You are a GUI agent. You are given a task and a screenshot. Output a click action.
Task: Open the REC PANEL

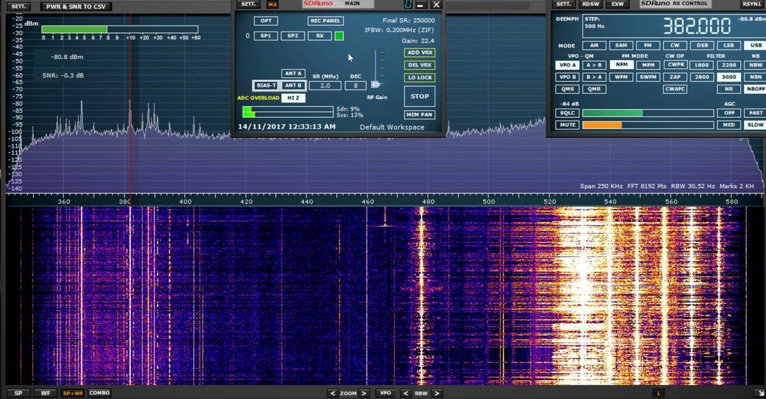coord(325,21)
